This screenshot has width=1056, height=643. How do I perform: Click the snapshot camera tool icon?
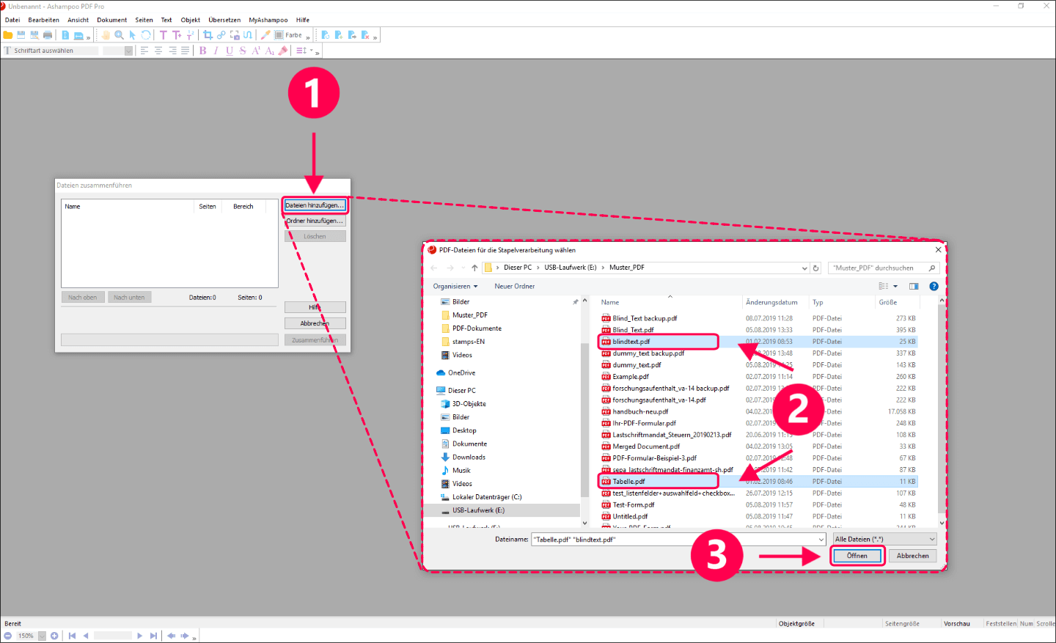point(235,35)
